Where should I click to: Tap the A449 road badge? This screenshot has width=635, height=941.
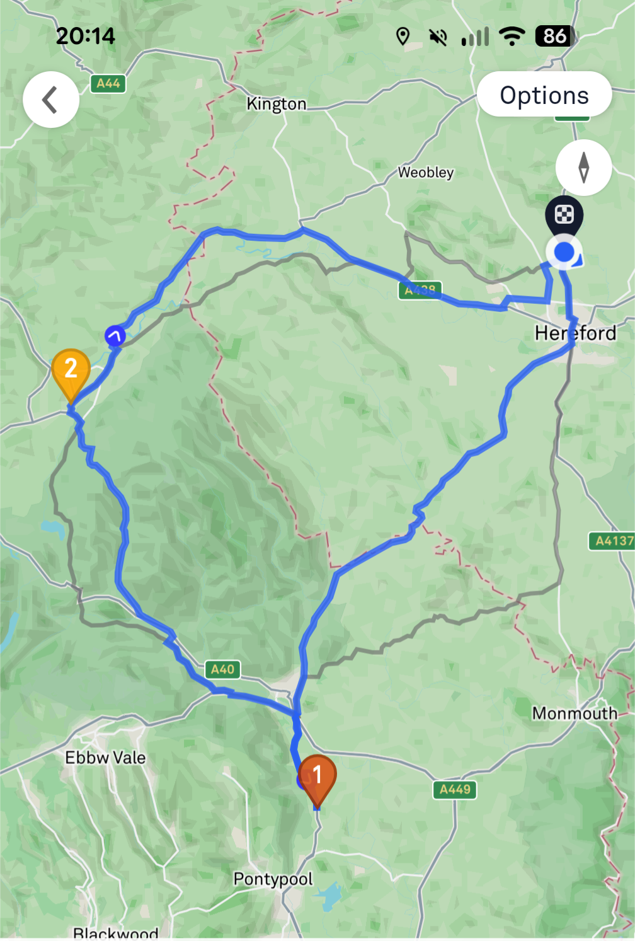tap(455, 790)
